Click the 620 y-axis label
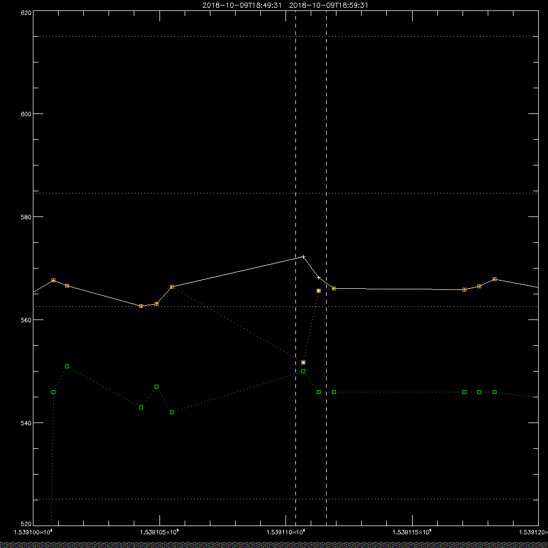 tap(26, 12)
